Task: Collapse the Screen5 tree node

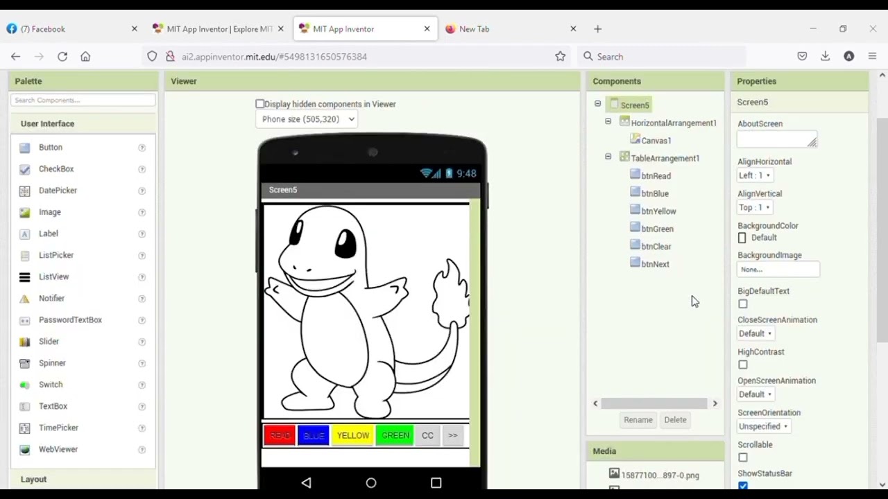Action: (597, 104)
